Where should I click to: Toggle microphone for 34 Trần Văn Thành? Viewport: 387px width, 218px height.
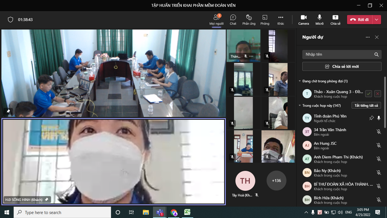tap(379, 132)
